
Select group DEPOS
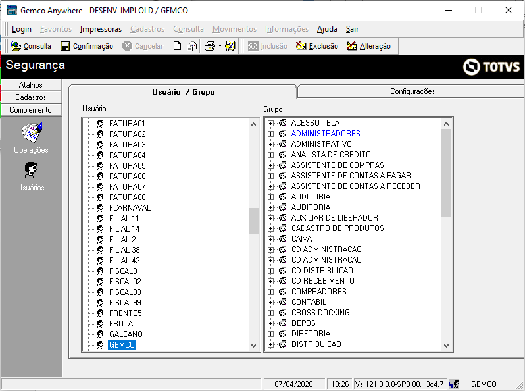(303, 323)
